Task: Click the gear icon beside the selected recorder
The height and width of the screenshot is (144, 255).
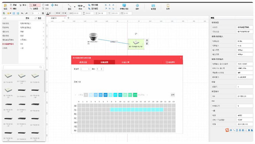Action: pyautogui.click(x=147, y=40)
